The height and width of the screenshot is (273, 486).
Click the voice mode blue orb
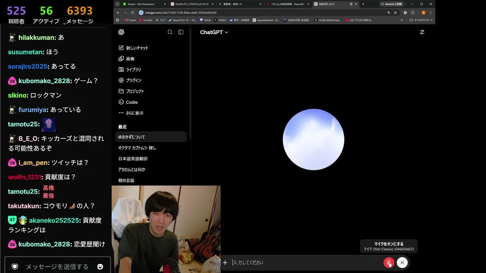click(x=314, y=140)
